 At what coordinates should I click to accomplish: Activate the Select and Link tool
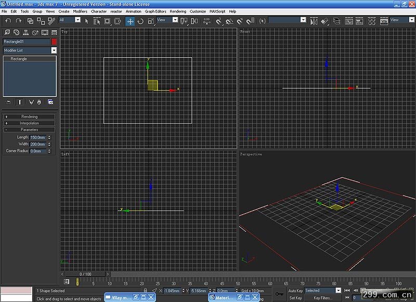[x=30, y=21]
